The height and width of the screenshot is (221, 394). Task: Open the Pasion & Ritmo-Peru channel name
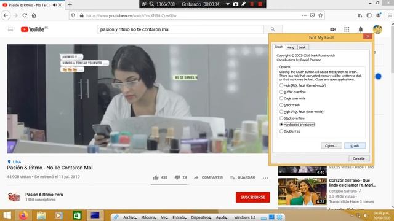(x=44, y=195)
